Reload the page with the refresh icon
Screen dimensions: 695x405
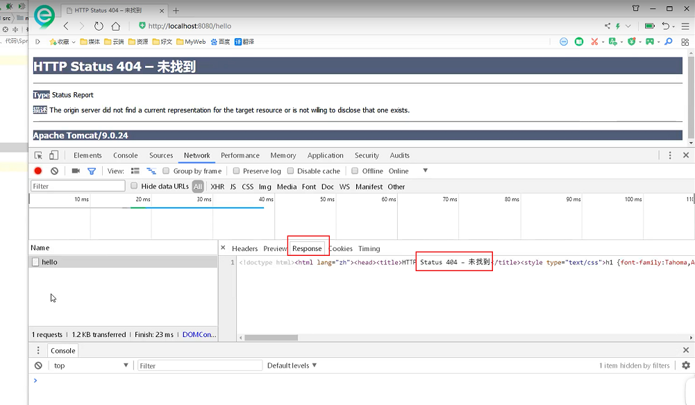coord(99,26)
